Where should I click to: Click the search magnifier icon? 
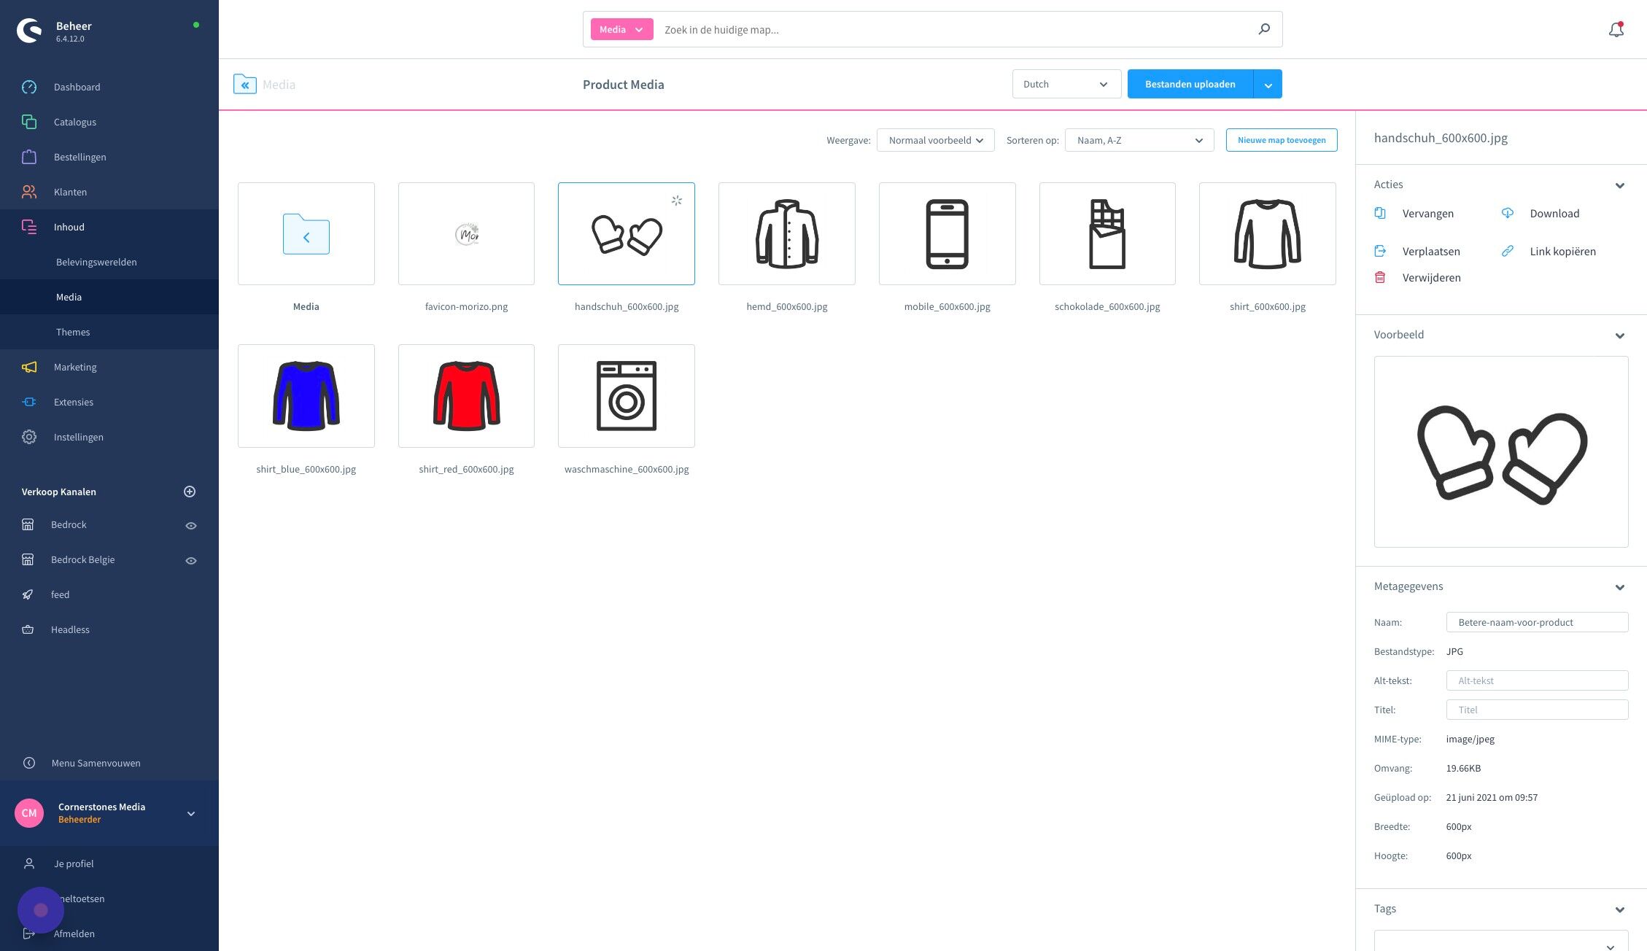(x=1264, y=29)
